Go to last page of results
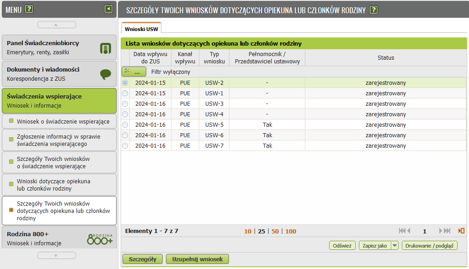Screen dimensions: 469x269 point(447,231)
